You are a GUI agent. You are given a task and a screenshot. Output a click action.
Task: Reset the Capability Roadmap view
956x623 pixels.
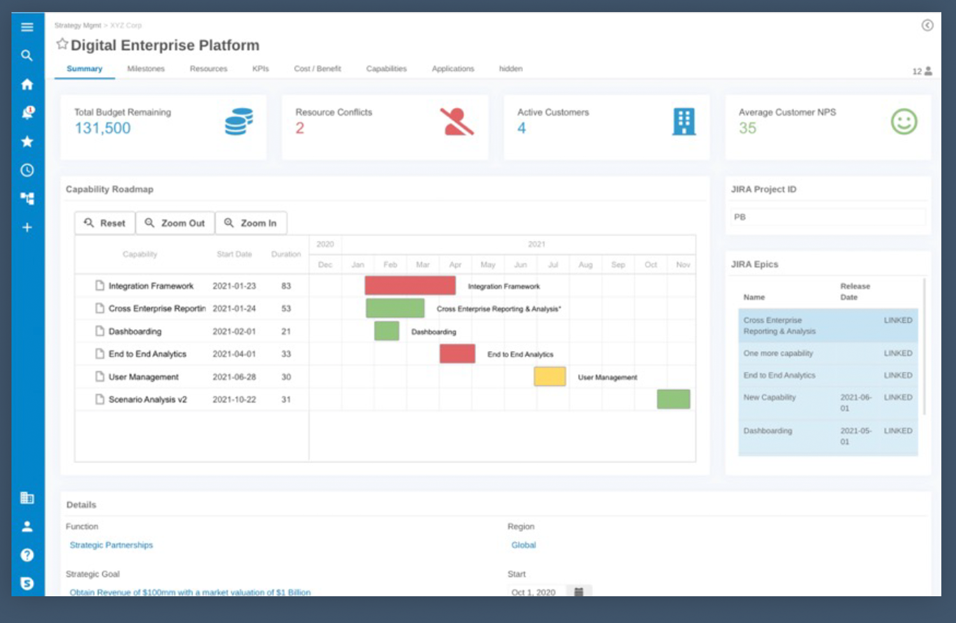pos(105,223)
